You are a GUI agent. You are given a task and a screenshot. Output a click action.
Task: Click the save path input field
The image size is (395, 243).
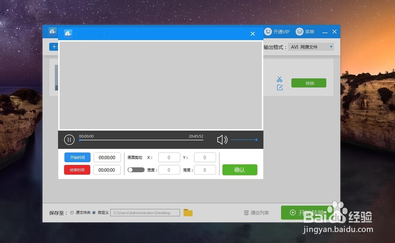pyautogui.click(x=145, y=212)
